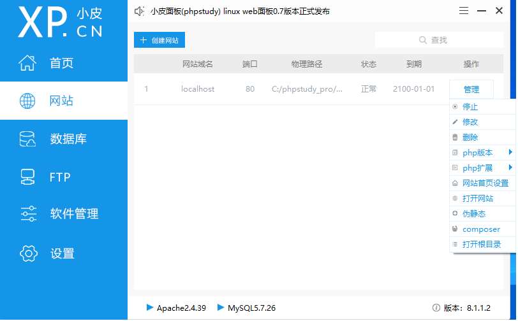This screenshot has height=321, width=518.
Task: Click the sliders icon beside 软件管理
Action: tap(29, 213)
